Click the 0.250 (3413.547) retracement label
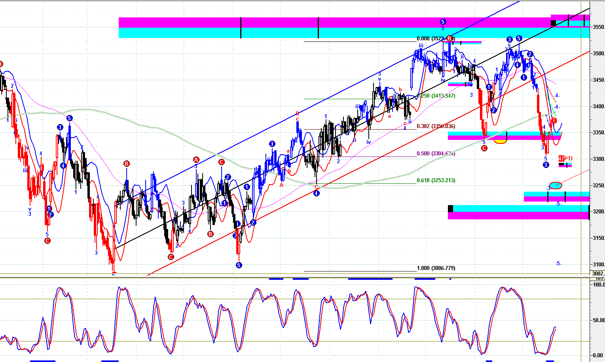 (x=436, y=96)
